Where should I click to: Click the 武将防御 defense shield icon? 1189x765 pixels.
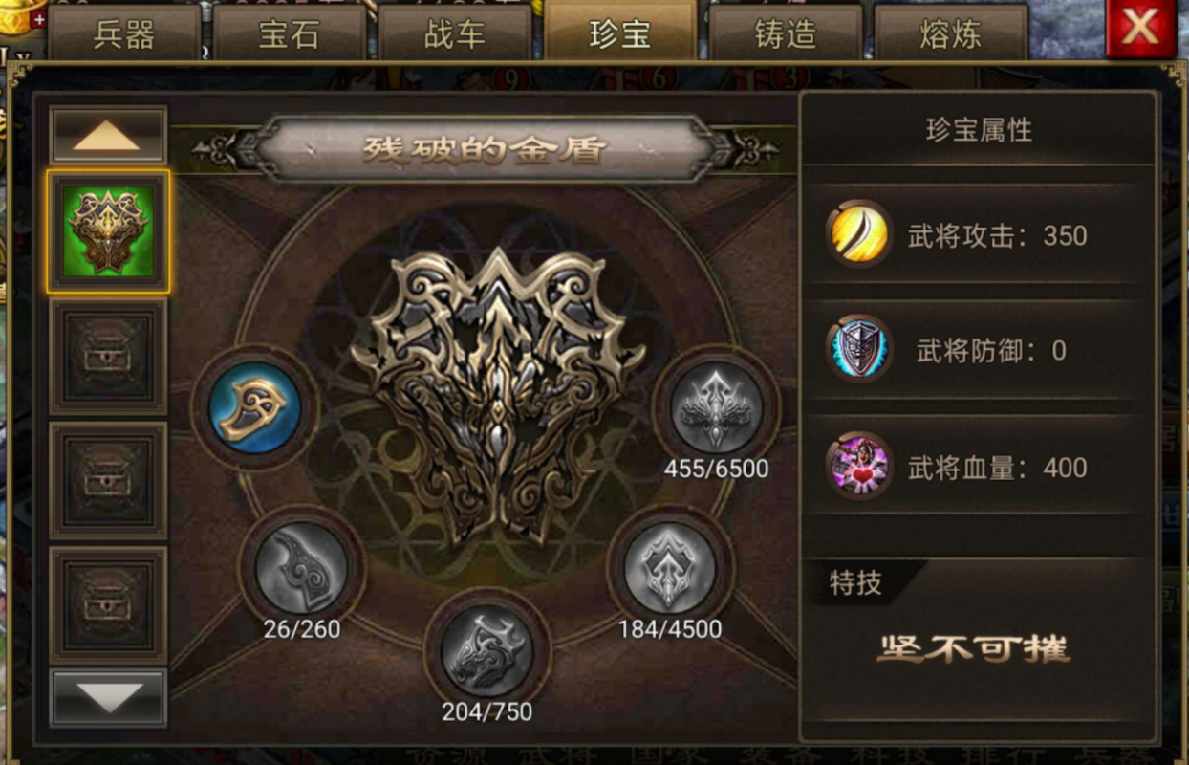[858, 349]
